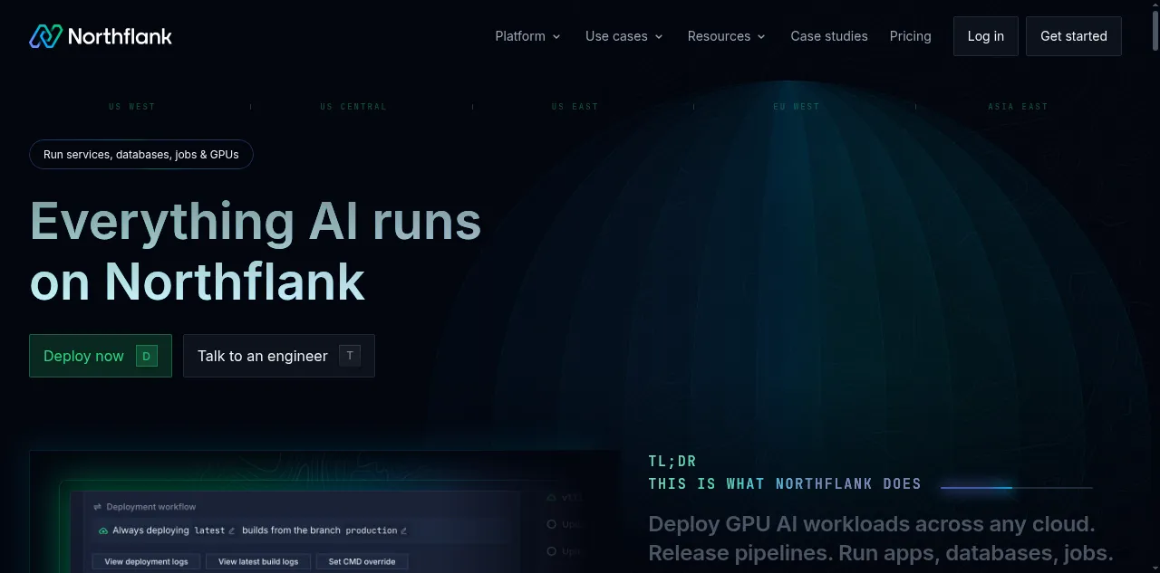Screen dimensions: 1160x573
Task: Open the Resources dropdown menu
Action: (726, 36)
